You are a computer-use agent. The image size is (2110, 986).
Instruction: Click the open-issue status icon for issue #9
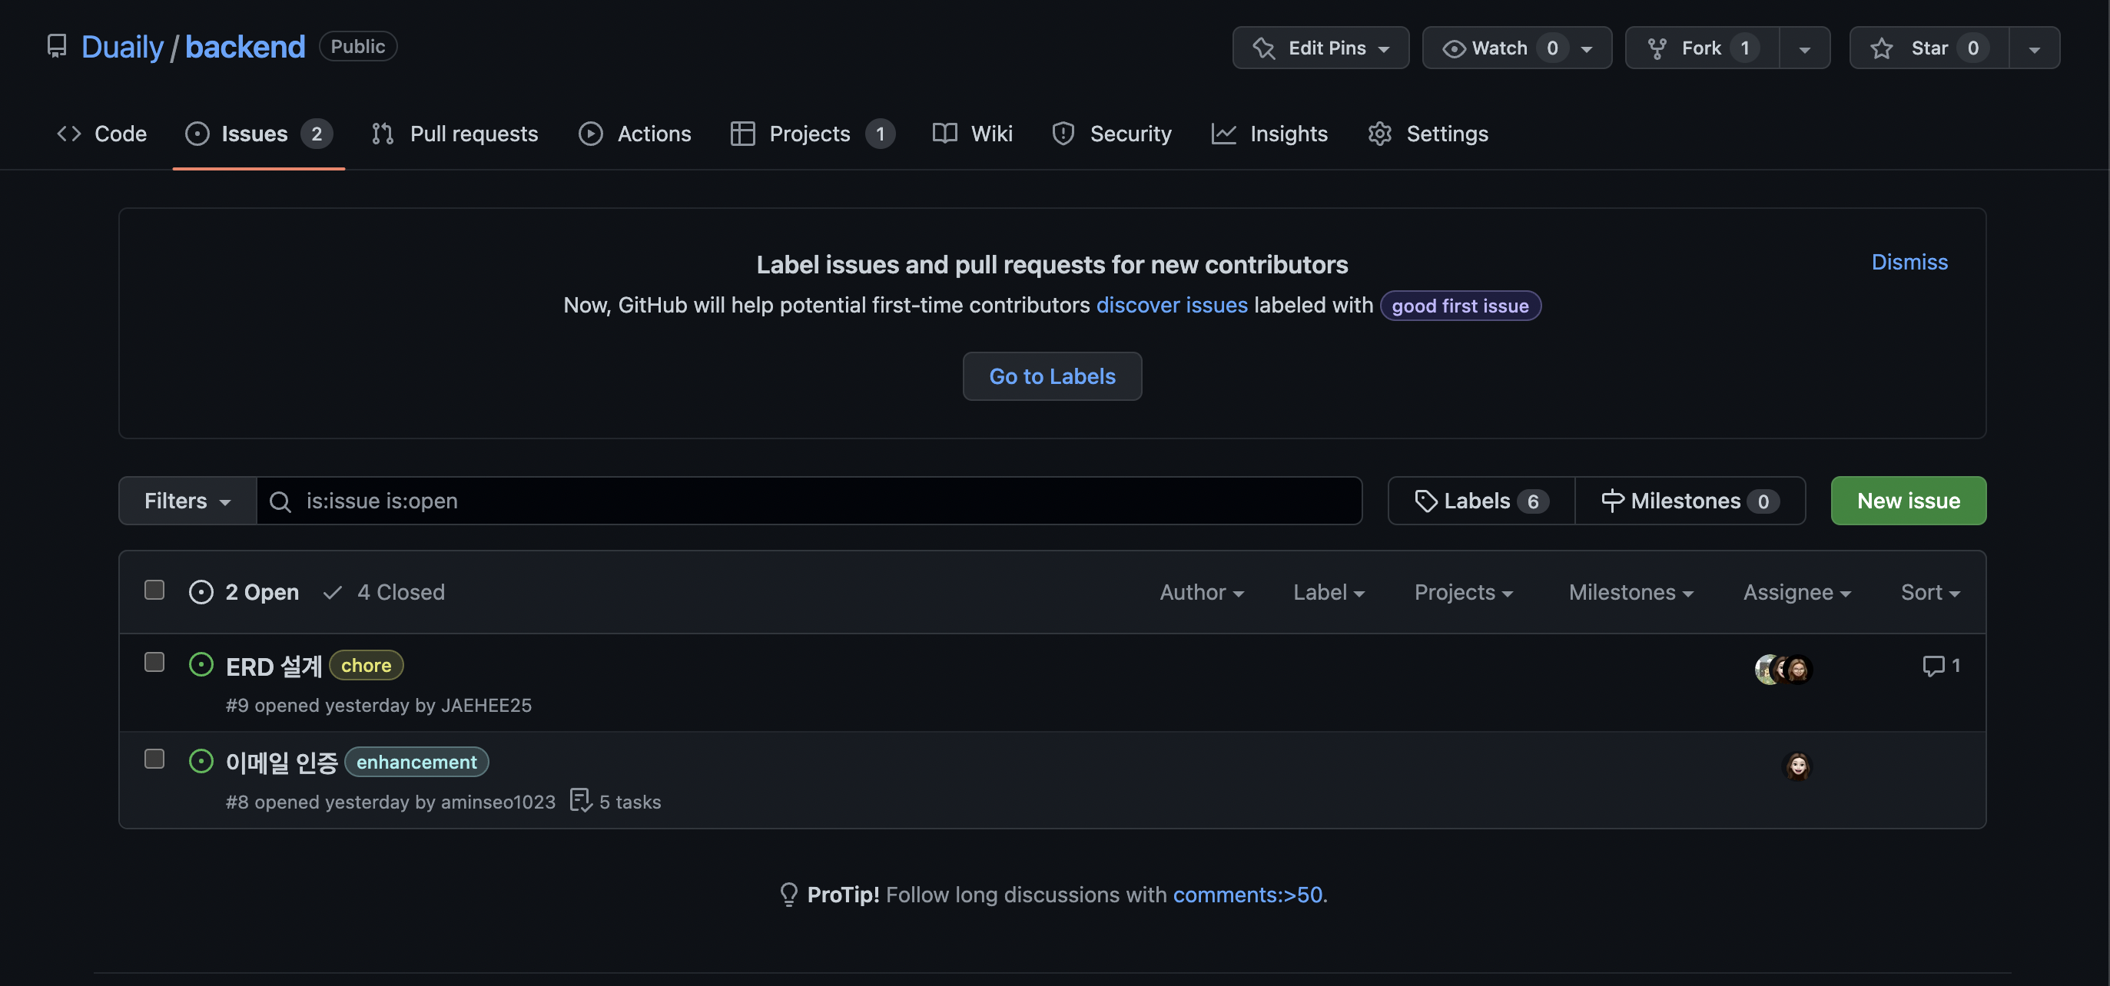201,664
